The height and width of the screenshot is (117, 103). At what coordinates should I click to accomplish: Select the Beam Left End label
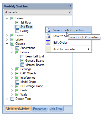click(x=35, y=56)
